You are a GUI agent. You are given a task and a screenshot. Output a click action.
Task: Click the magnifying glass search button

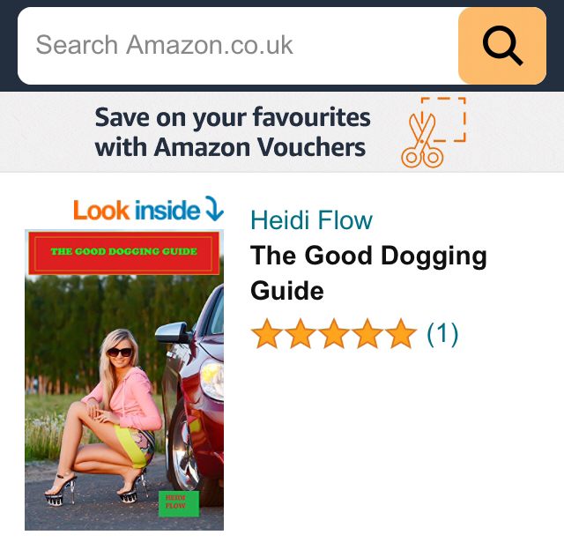(x=502, y=46)
